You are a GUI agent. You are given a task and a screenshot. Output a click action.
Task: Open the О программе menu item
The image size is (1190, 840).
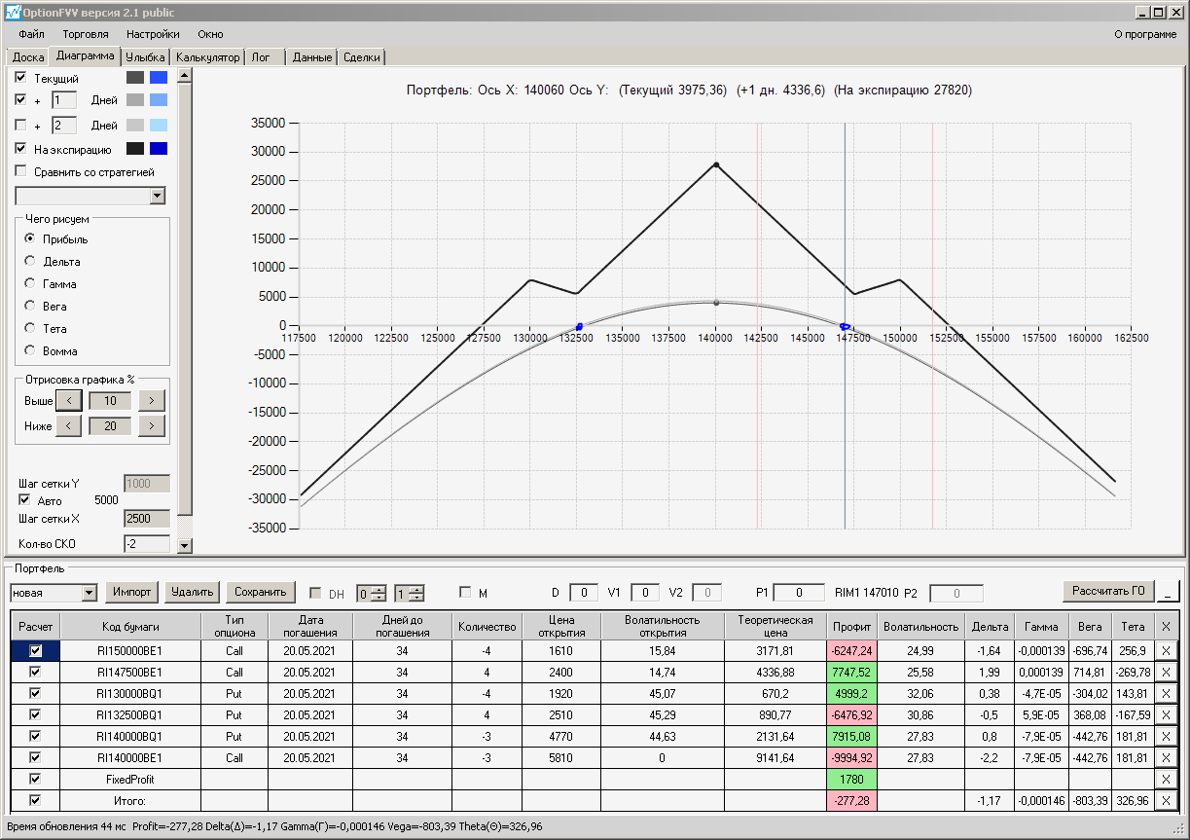pos(1145,34)
